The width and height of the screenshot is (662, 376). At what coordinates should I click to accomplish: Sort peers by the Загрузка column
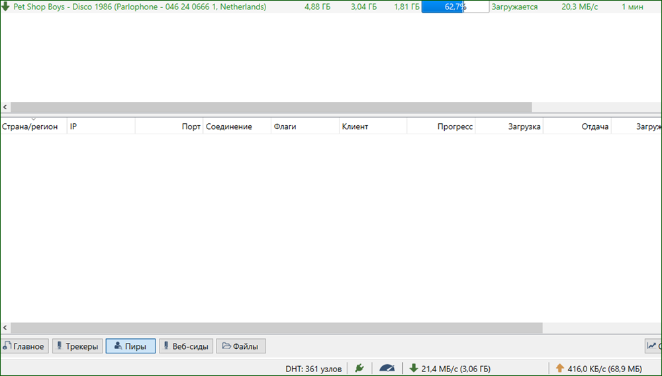[509, 126]
